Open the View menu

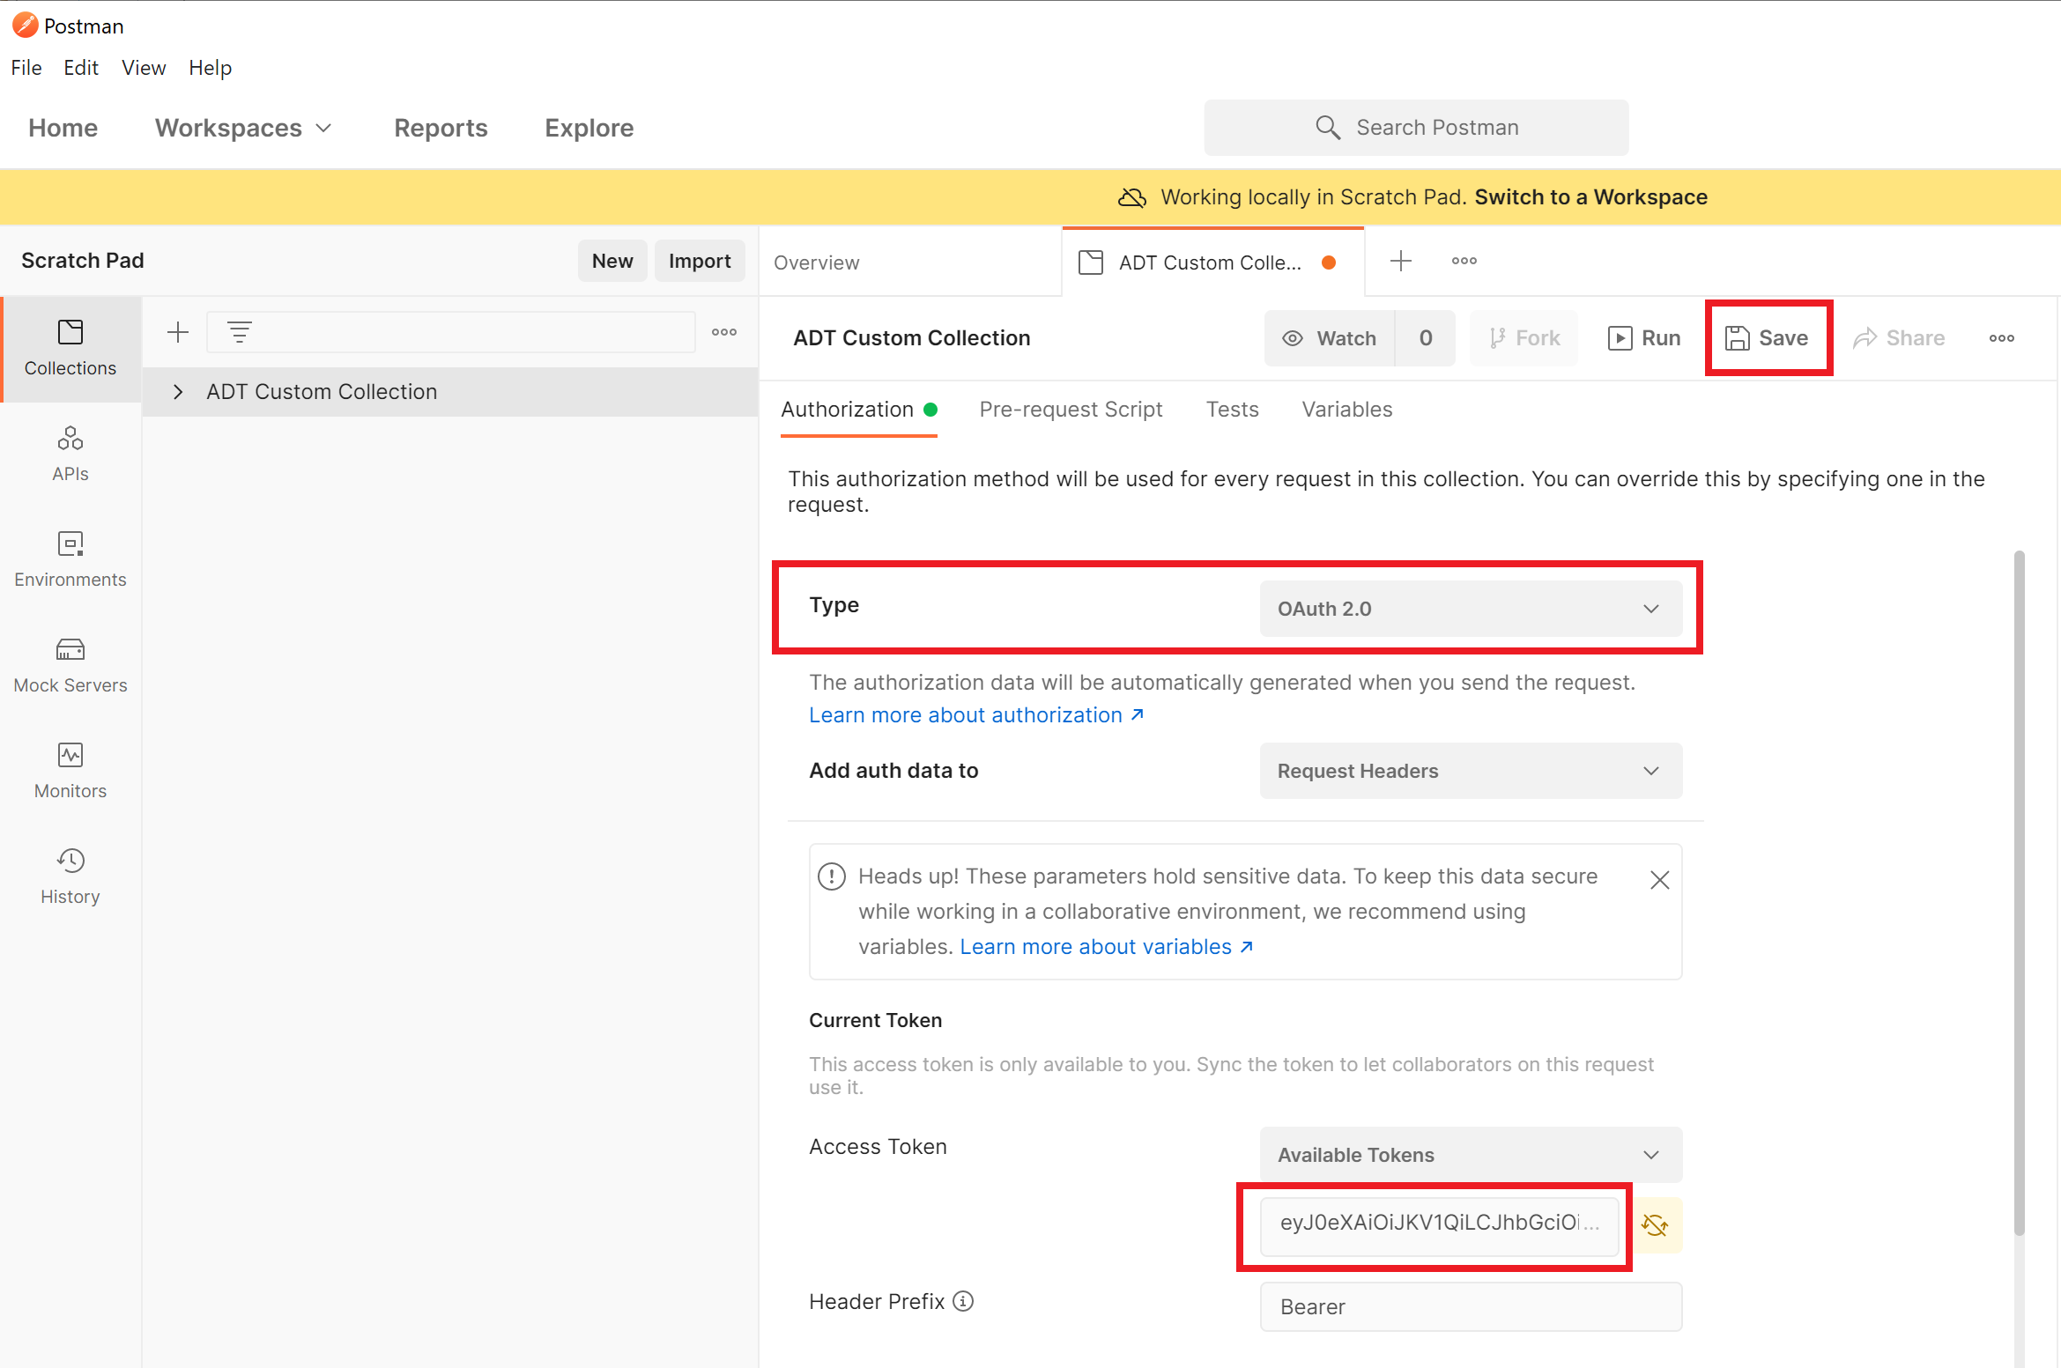click(144, 68)
